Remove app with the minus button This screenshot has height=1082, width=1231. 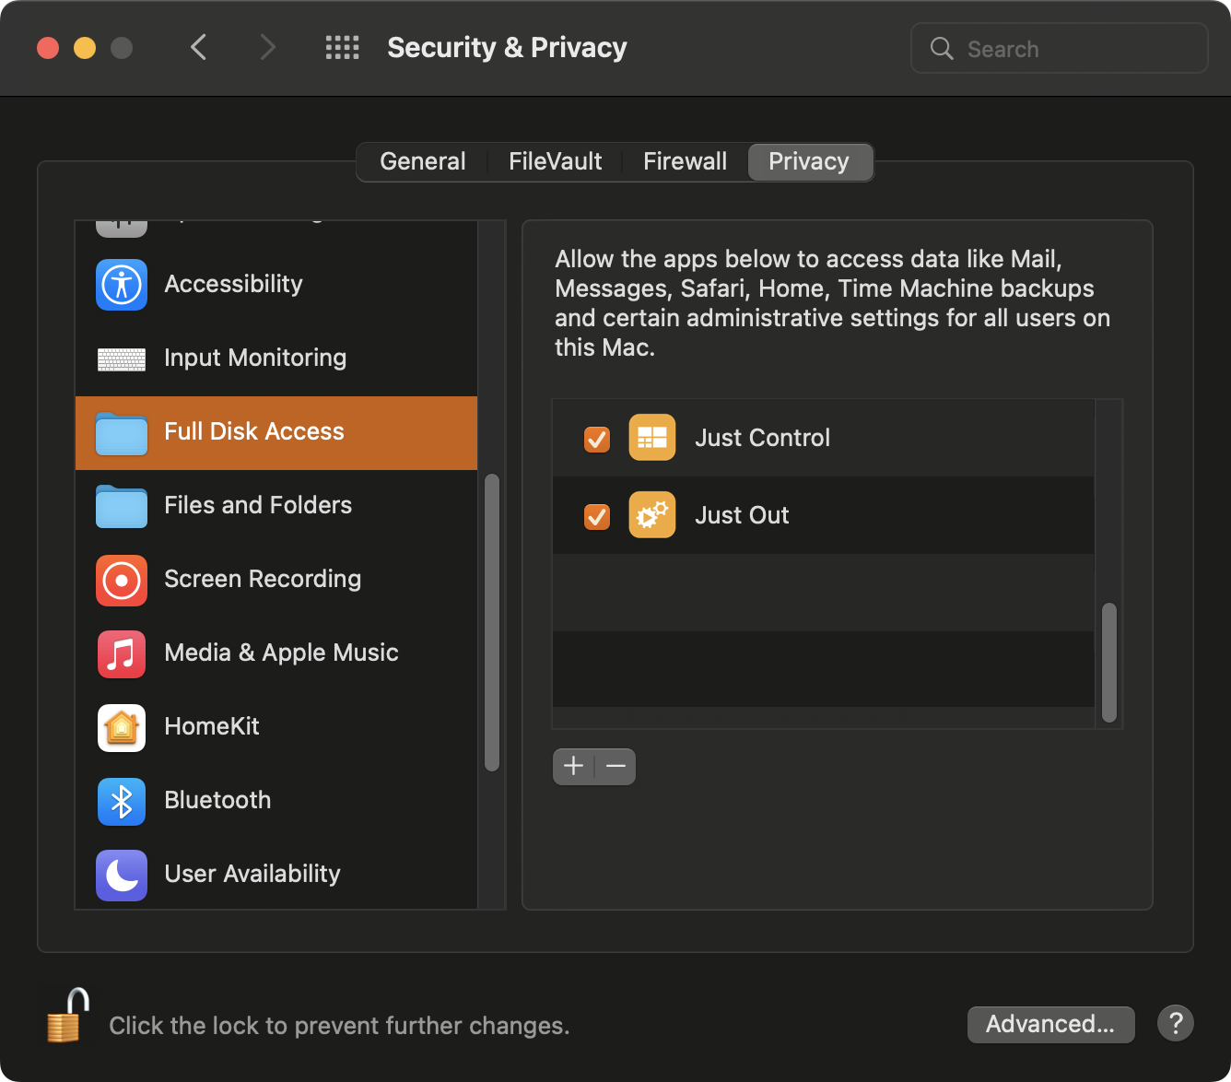(x=615, y=766)
